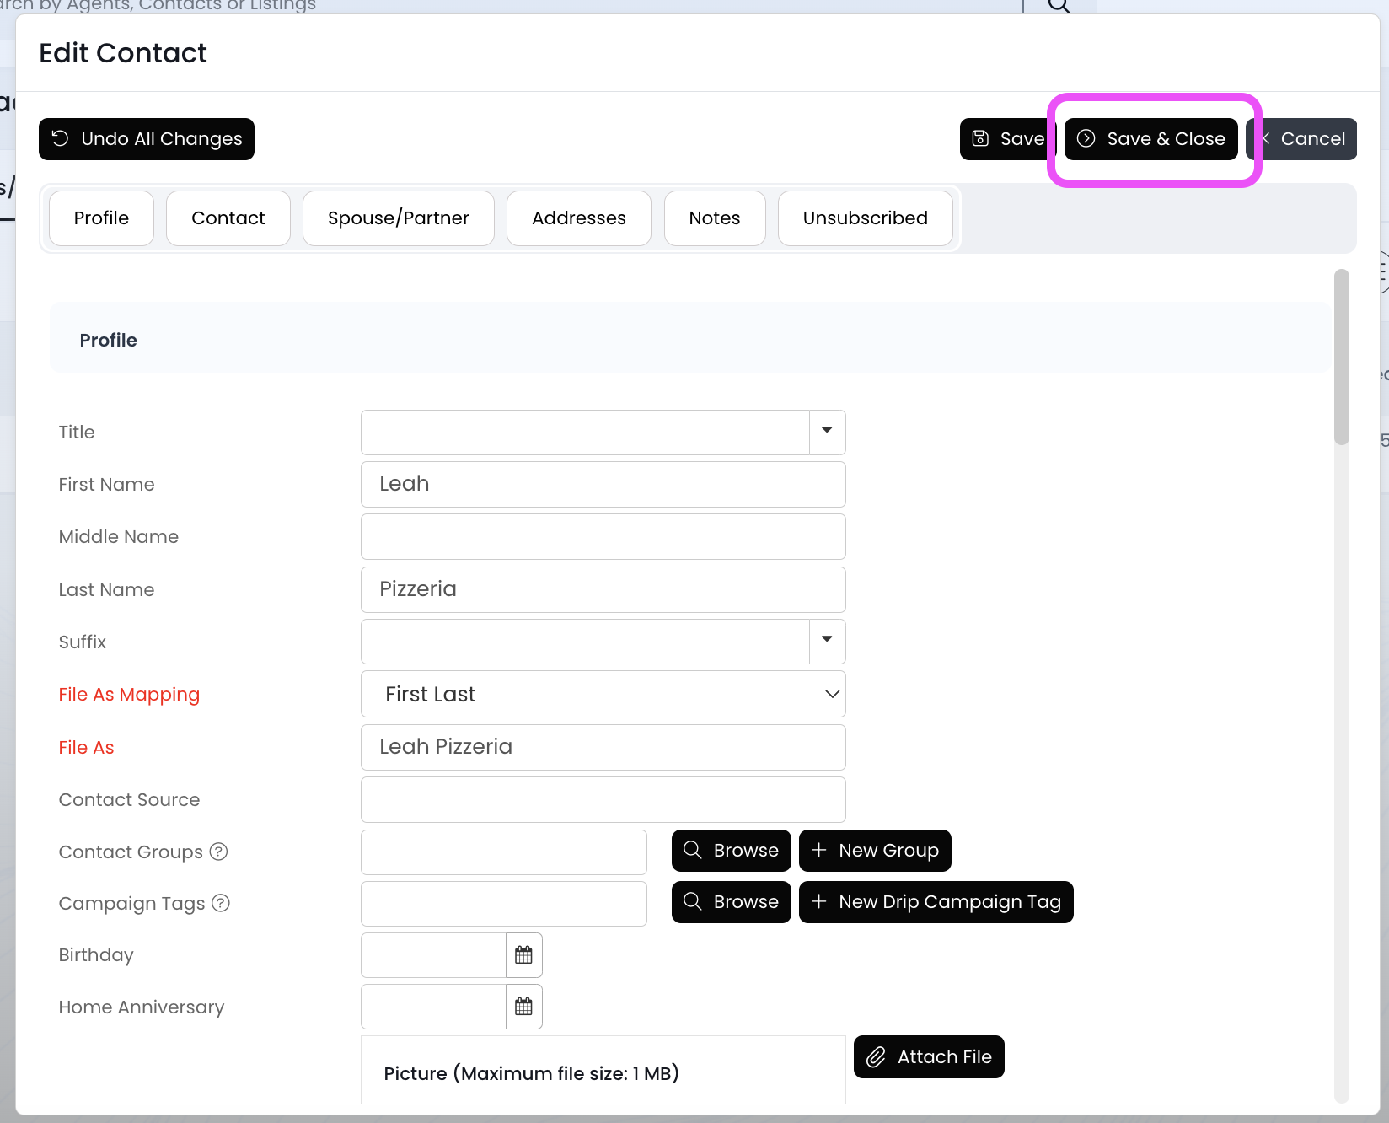This screenshot has width=1389, height=1123.
Task: Switch to the Addresses tab
Action: pos(578,218)
